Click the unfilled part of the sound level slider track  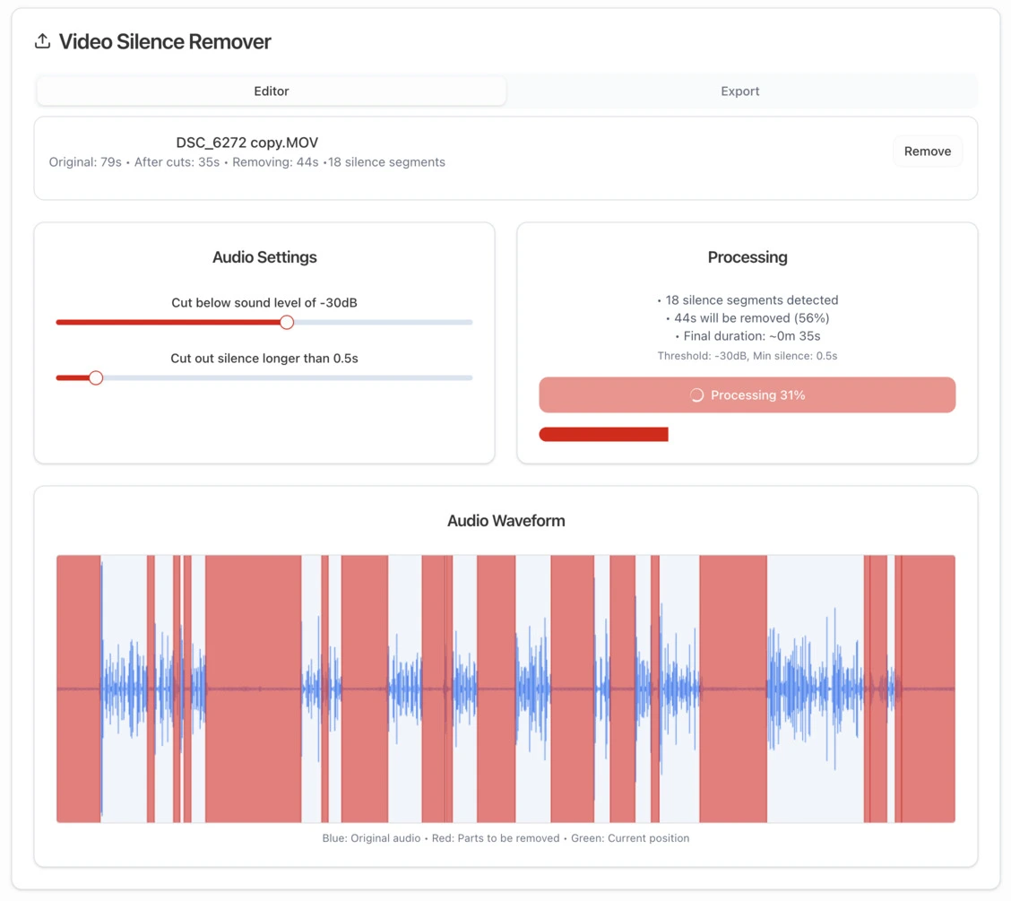coord(383,322)
